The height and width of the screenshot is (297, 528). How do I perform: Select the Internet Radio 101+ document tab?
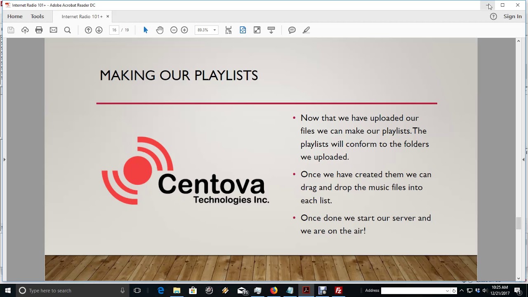82,16
